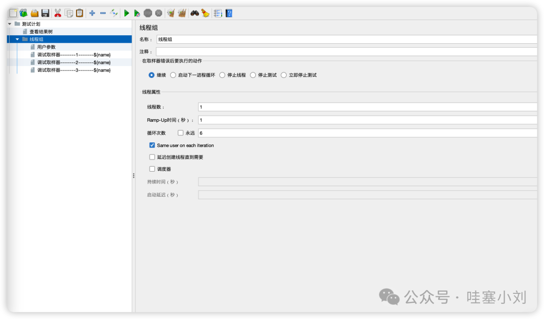544x319 pixels.
Task: Open Function Helper list icon
Action: click(218, 13)
